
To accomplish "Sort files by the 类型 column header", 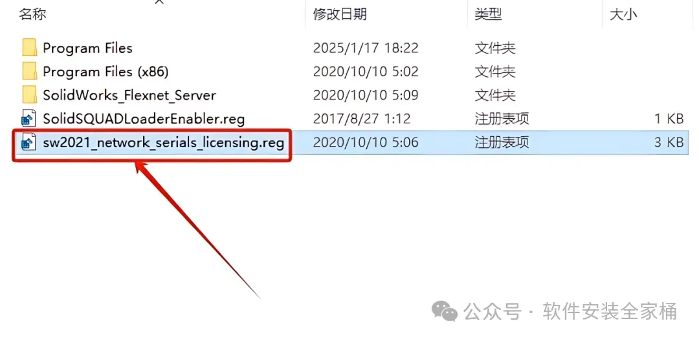I will (x=488, y=14).
